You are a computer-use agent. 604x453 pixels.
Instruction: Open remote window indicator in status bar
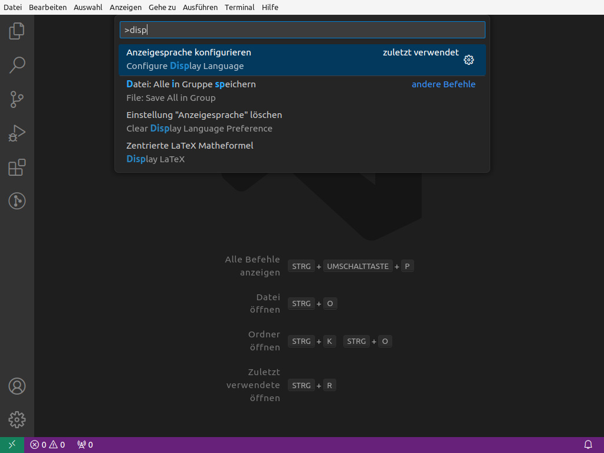[12, 445]
